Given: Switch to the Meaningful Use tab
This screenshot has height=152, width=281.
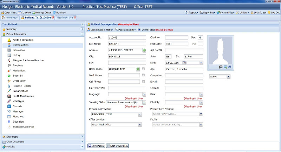Looking at the screenshot, I should pos(66,18).
